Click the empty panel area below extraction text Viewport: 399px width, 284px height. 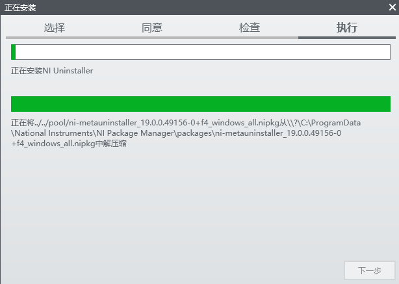click(195, 208)
